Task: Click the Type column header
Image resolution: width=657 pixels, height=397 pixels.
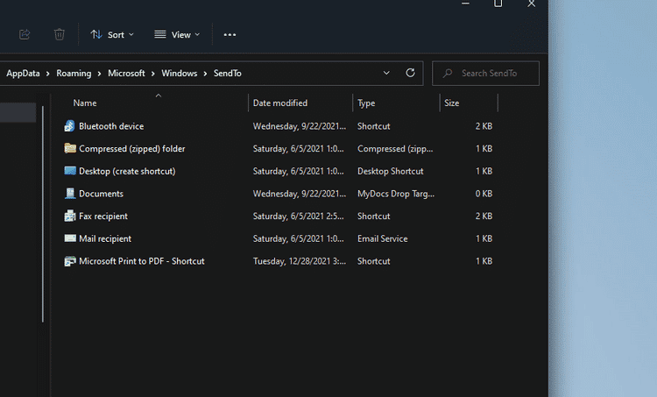Action: click(x=366, y=103)
